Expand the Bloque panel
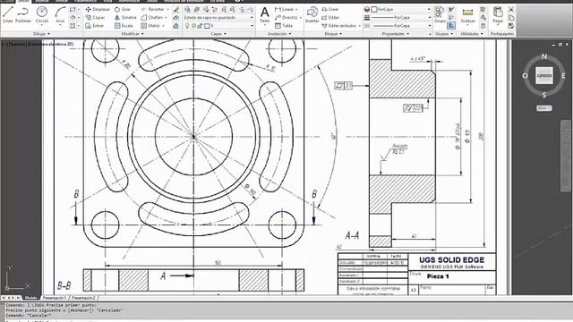This screenshot has width=573, height=322. pos(333,34)
